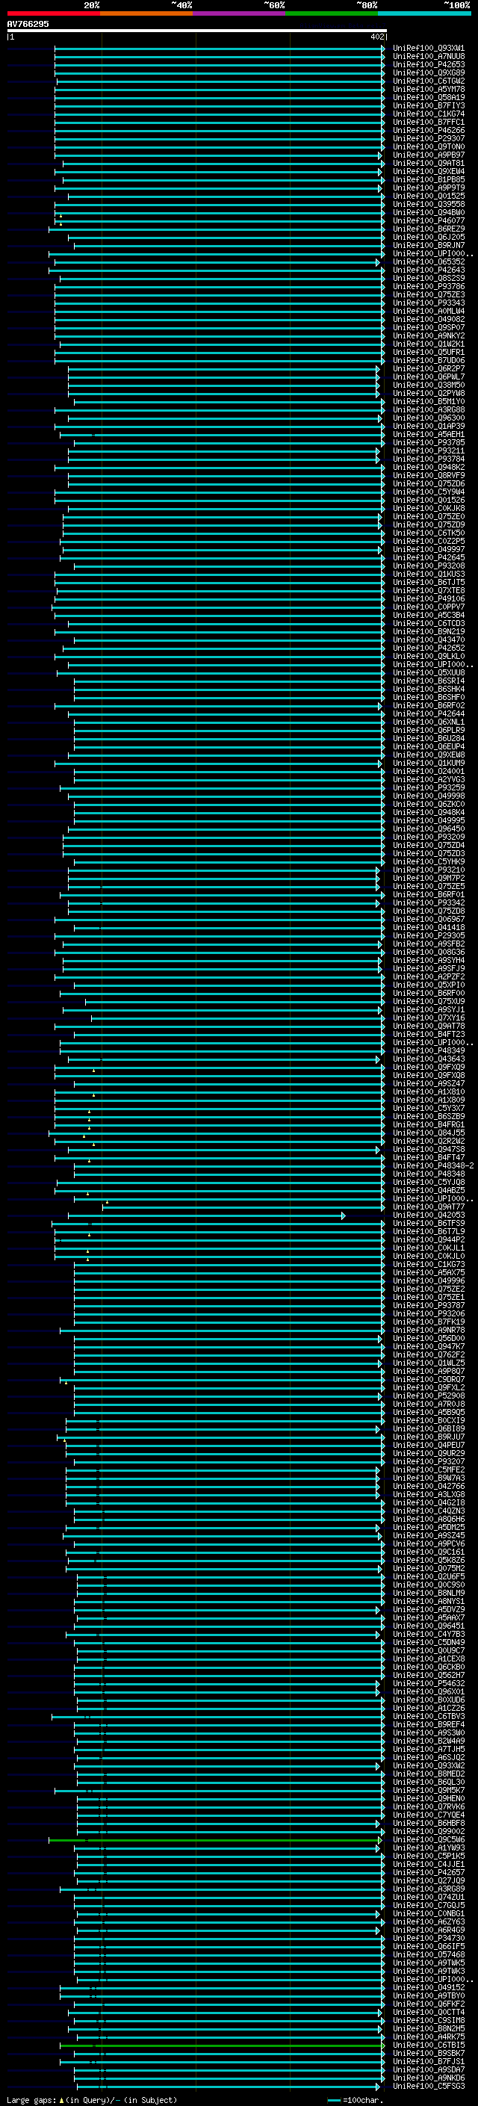This screenshot has height=2106, width=478.
Task: Click the green ~80% identity color segment
Action: tap(332, 14)
